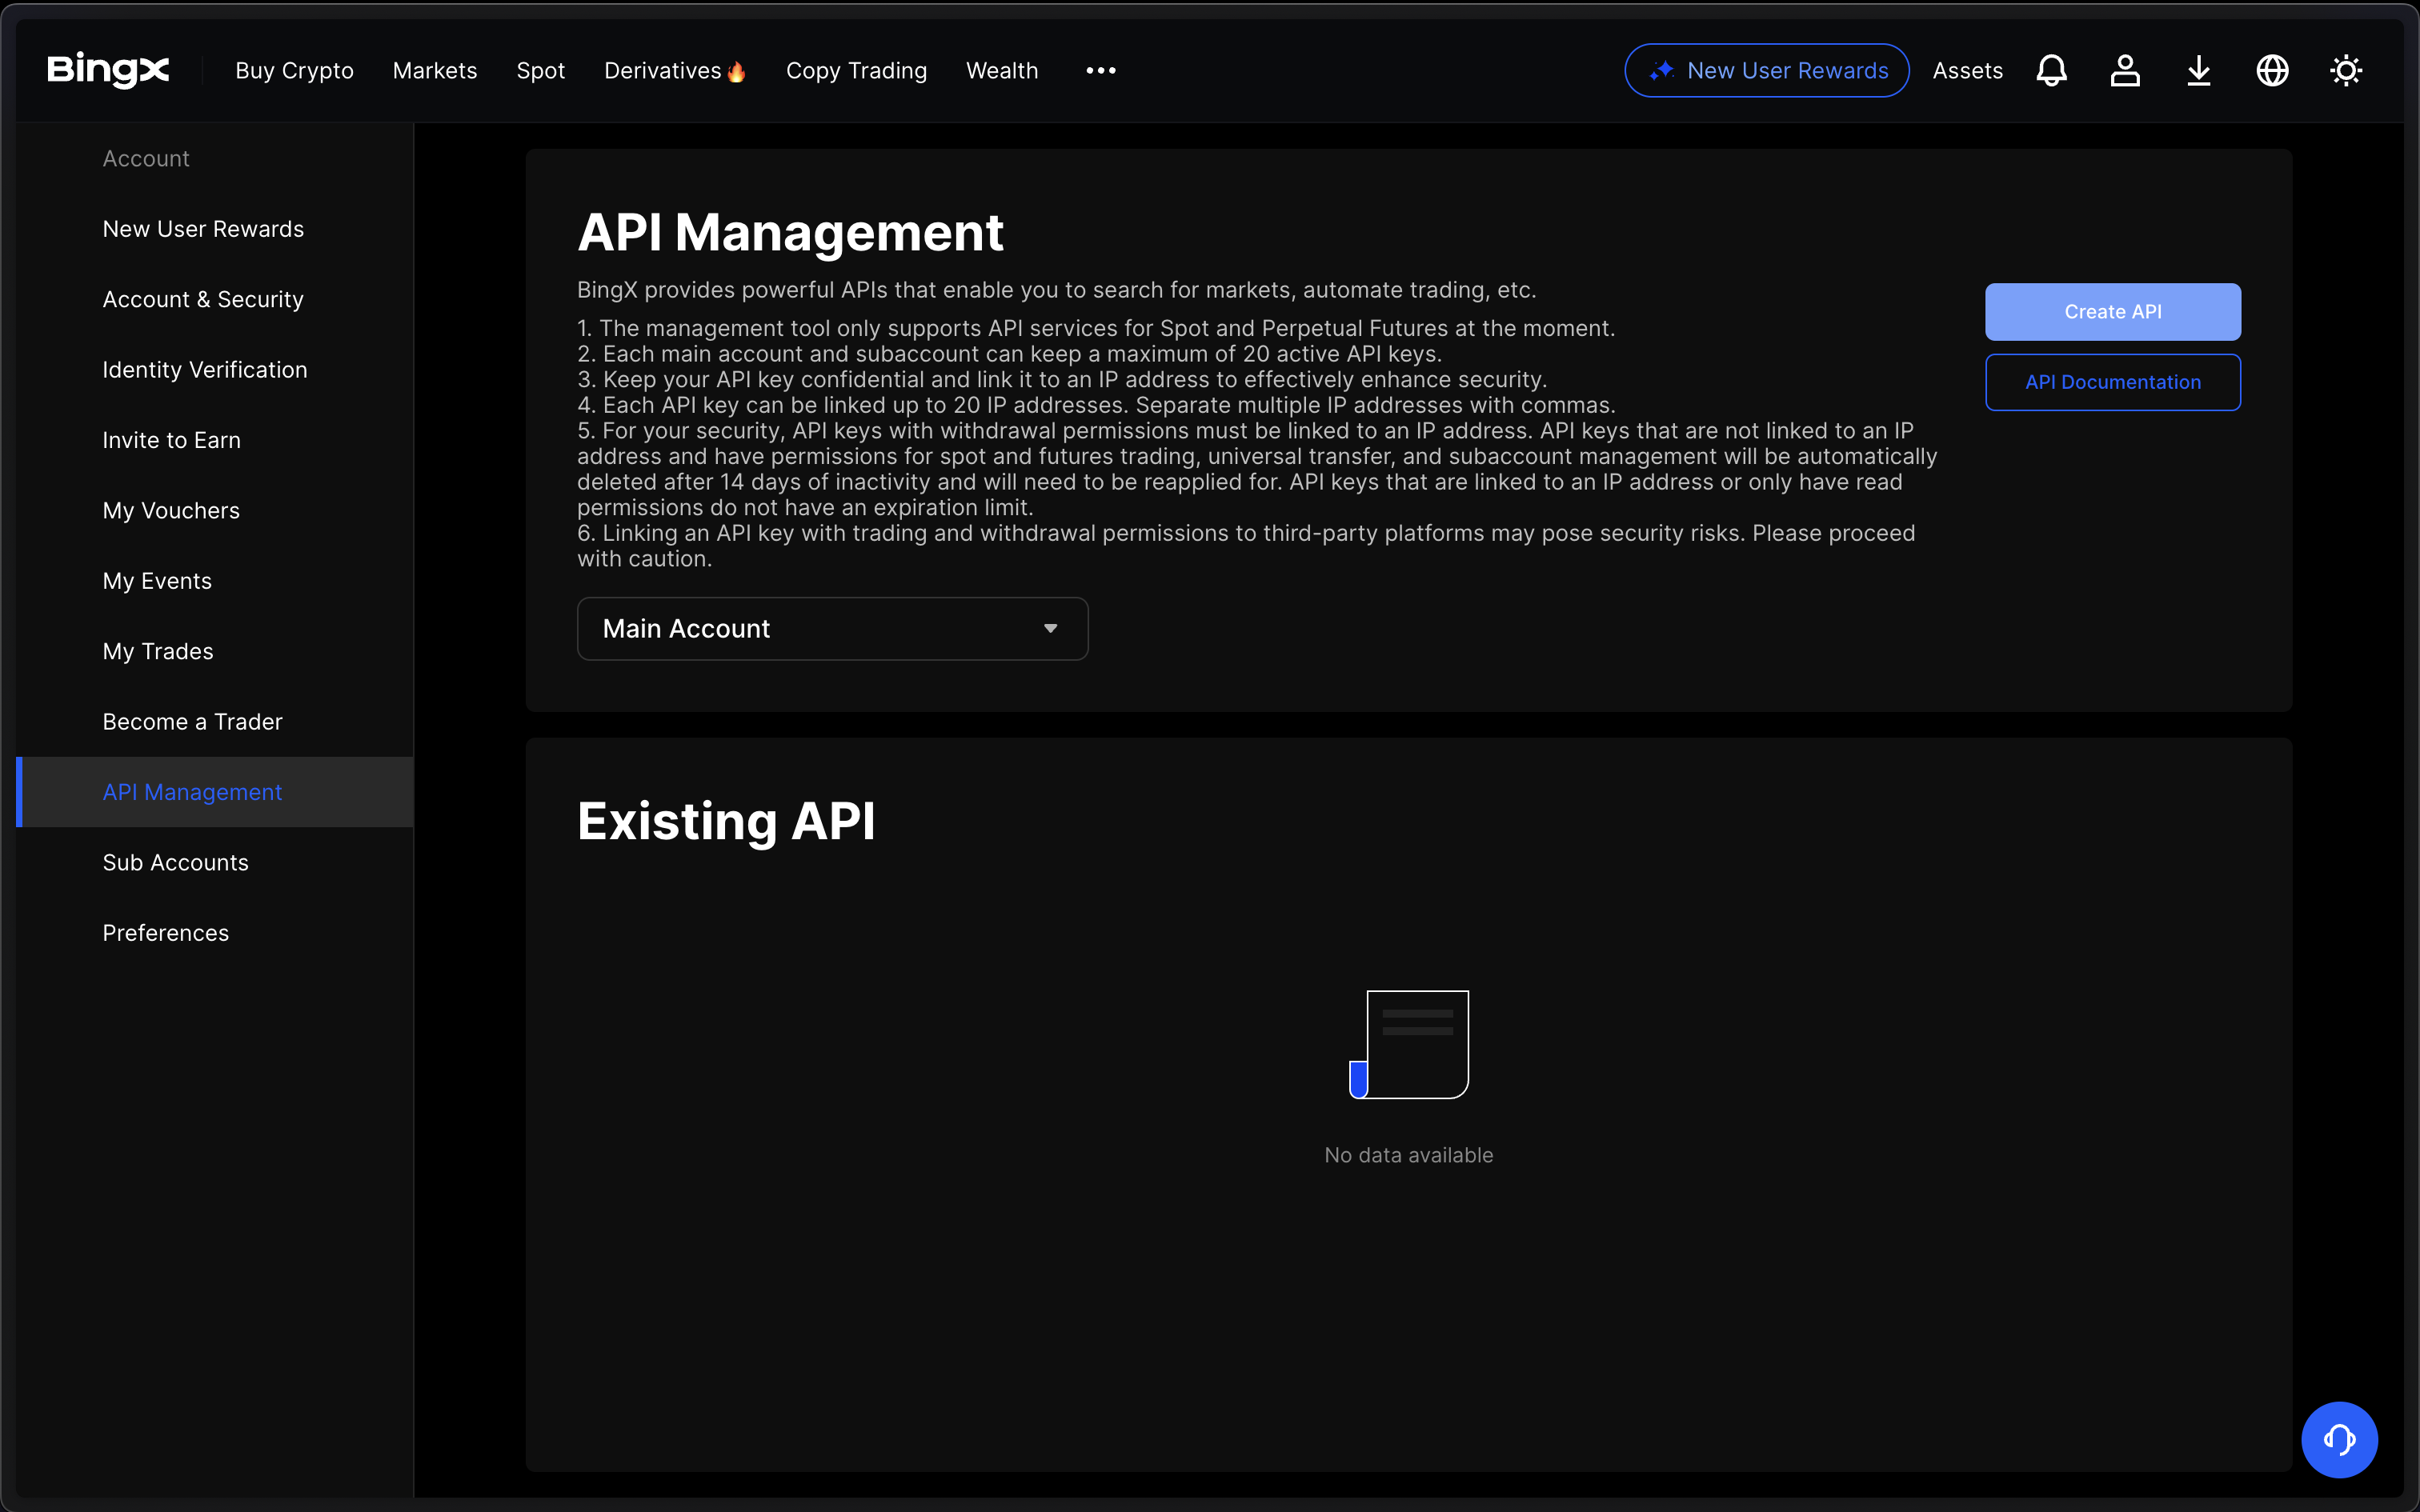Click the sparkle icon in New User Rewards
Viewport: 2420px width, 1512px height.
tap(1662, 70)
